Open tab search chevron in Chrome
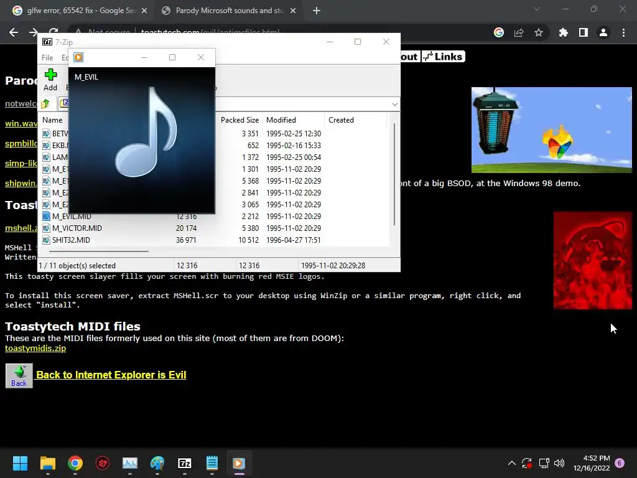The width and height of the screenshot is (637, 478). click(537, 9)
